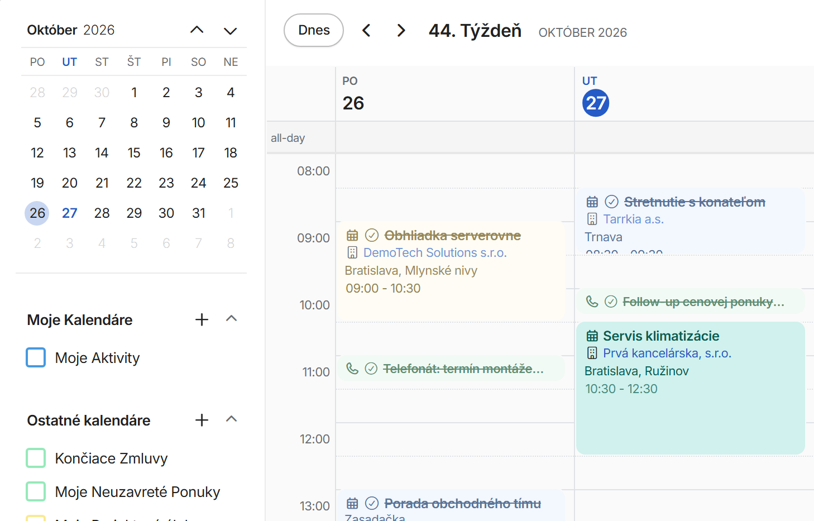
Task: Show the previous week
Action: click(366, 30)
